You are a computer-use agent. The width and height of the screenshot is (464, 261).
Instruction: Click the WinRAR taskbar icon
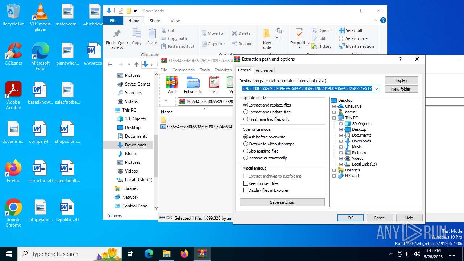coord(202,254)
